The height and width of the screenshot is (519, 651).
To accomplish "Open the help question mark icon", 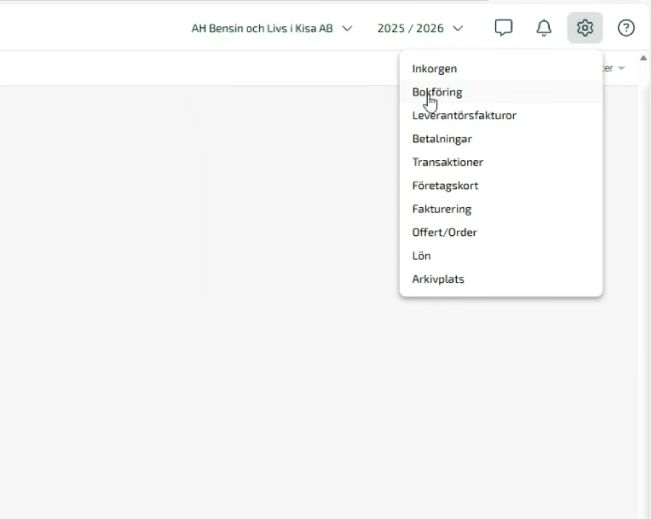I will click(x=626, y=28).
